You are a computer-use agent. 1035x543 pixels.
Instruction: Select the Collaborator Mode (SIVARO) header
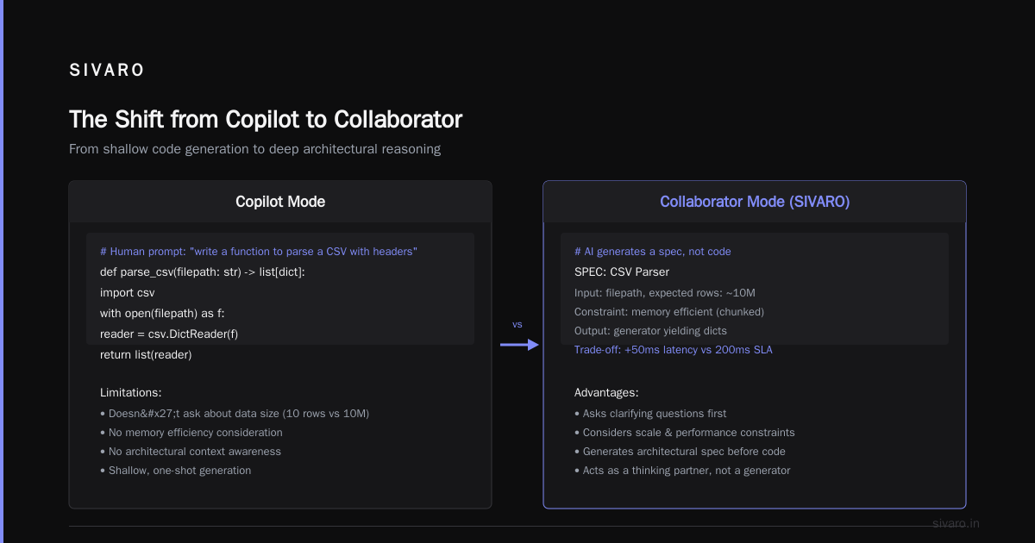(755, 202)
